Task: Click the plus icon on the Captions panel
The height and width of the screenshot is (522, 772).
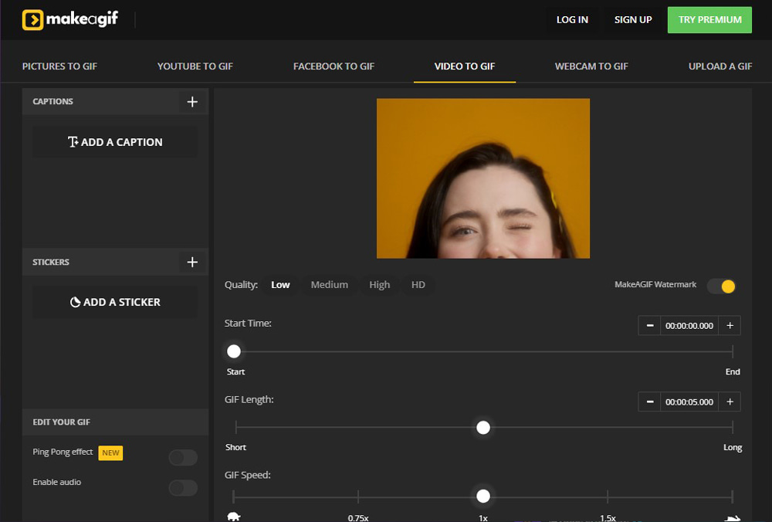Action: tap(192, 101)
